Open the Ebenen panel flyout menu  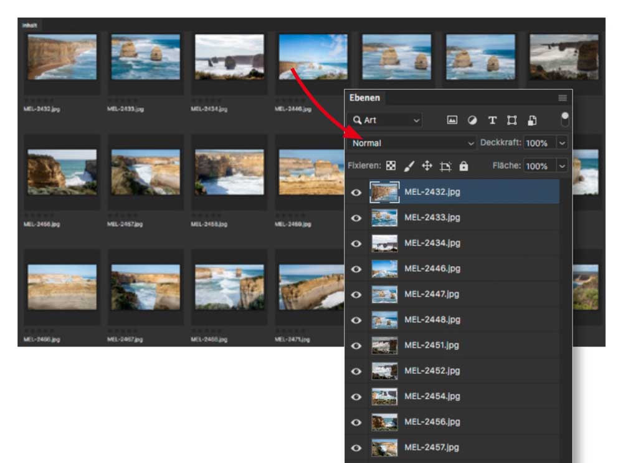pyautogui.click(x=563, y=98)
